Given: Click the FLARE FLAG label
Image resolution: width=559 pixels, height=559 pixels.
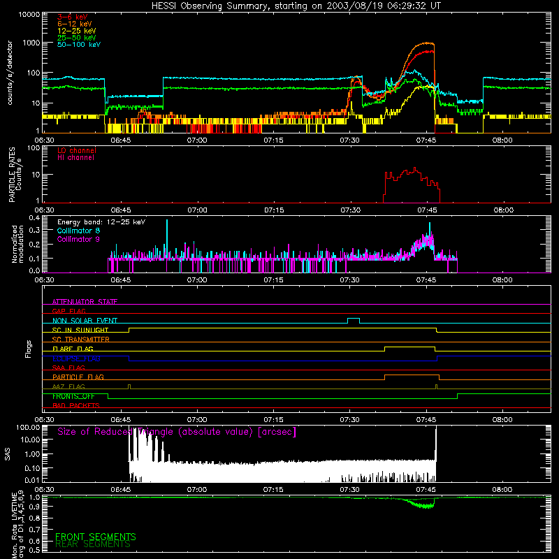Looking at the screenshot, I should 73,349.
